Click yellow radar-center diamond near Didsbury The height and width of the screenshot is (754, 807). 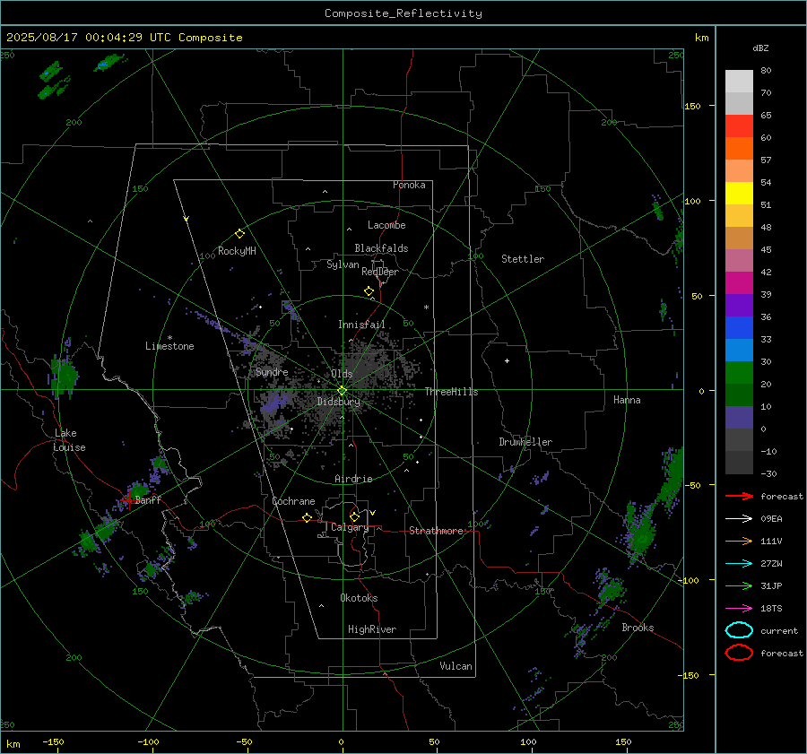343,391
